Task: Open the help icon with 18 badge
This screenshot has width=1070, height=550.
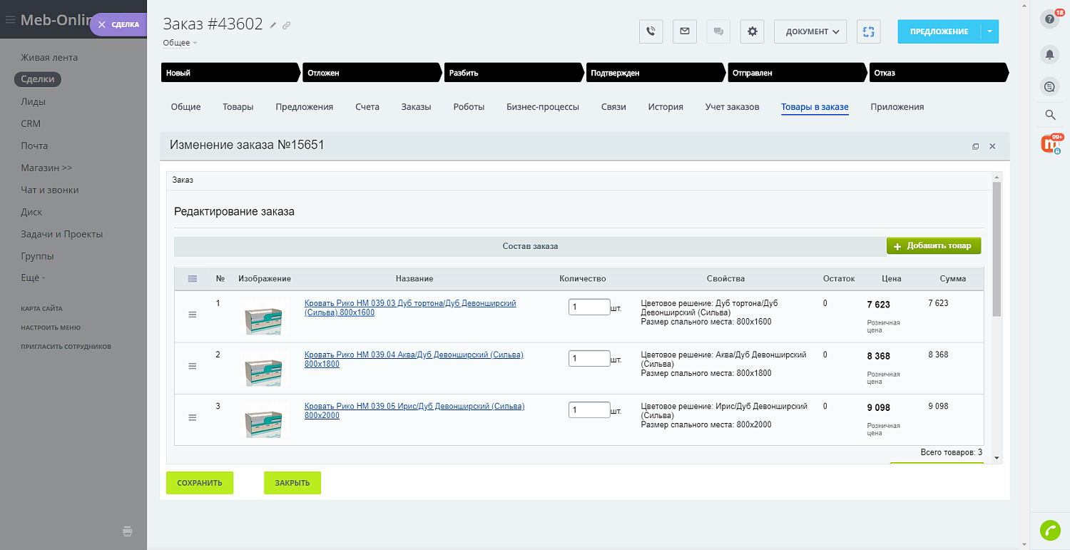Action: (x=1049, y=19)
